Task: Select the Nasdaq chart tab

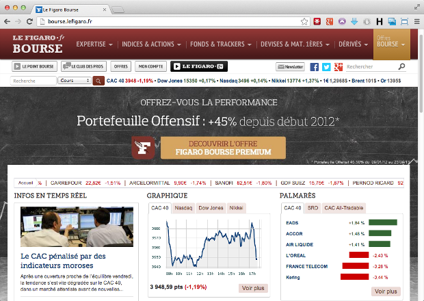Action: coord(183,208)
